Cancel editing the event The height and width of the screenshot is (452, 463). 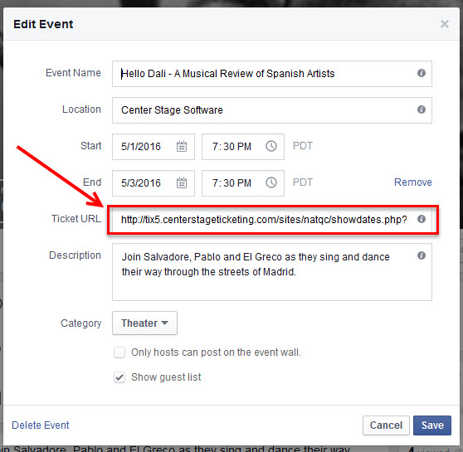click(386, 425)
